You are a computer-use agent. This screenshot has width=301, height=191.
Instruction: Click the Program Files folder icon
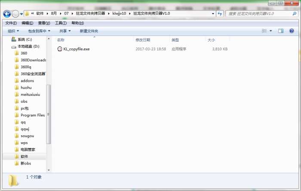pyautogui.click(x=17, y=115)
